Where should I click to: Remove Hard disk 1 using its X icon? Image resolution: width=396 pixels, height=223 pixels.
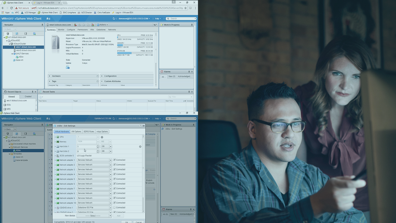[140, 146]
